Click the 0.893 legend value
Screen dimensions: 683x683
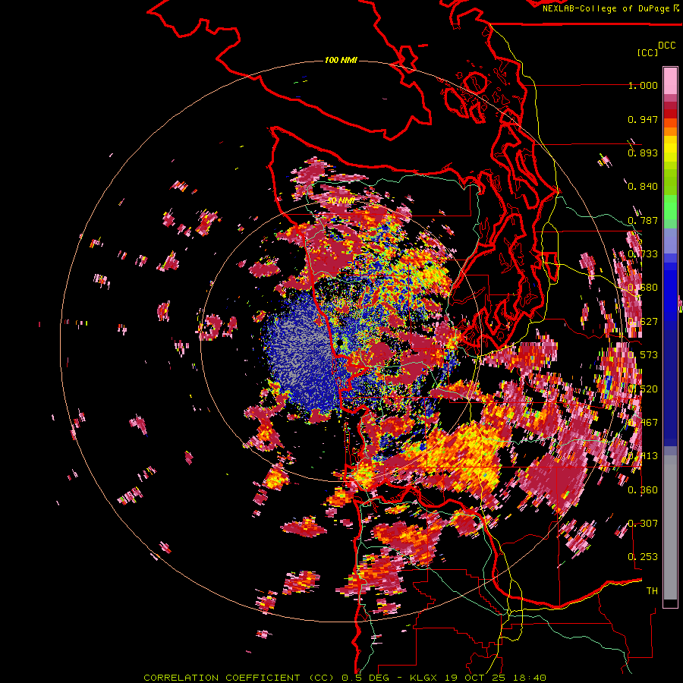tap(643, 153)
